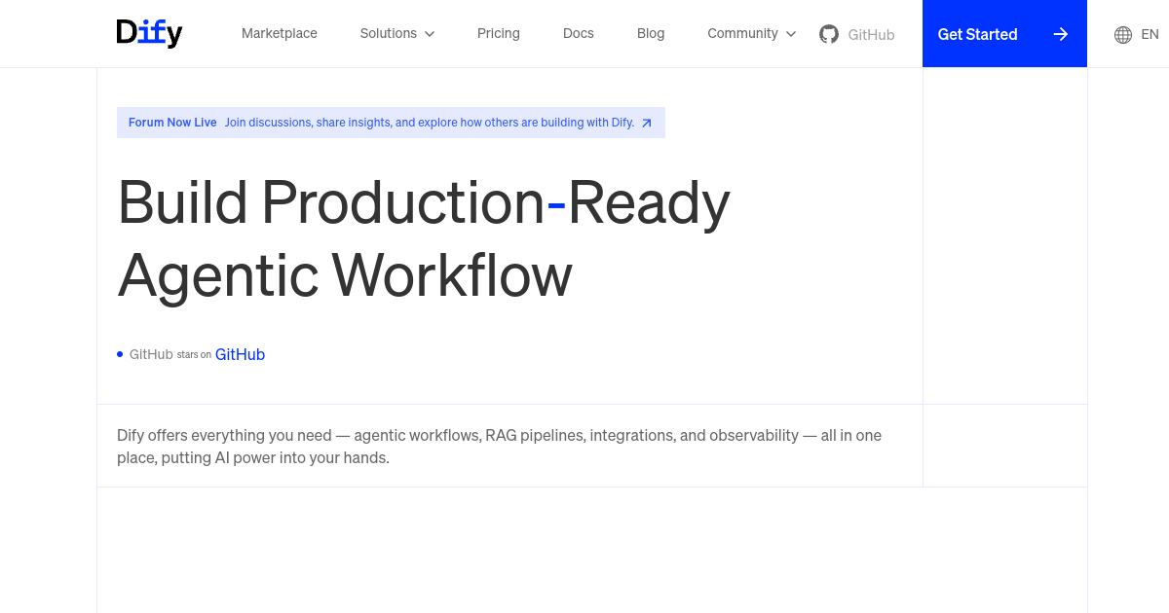Viewport: 1169px width, 613px height.
Task: Click the arrow icon on Forum banner
Action: [x=647, y=123]
